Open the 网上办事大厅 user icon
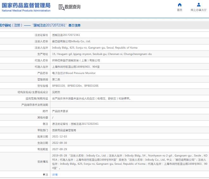Viewport: 209px width, 179px height. tap(199, 5)
